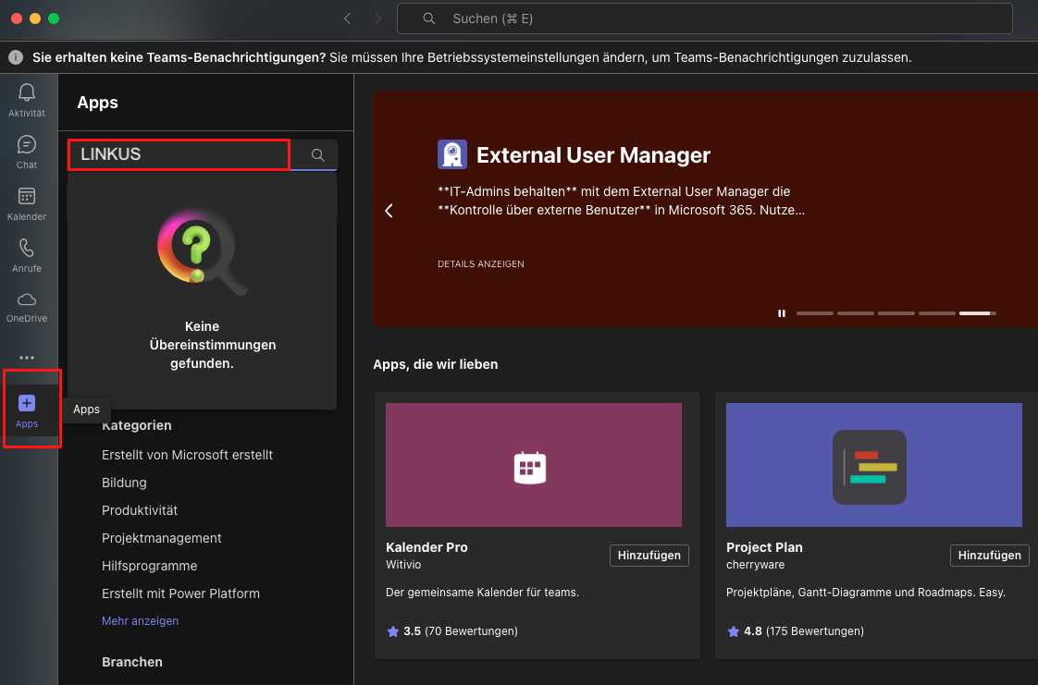Select the Projektmanagement category
Screen dimensions: 1038x685
point(162,538)
